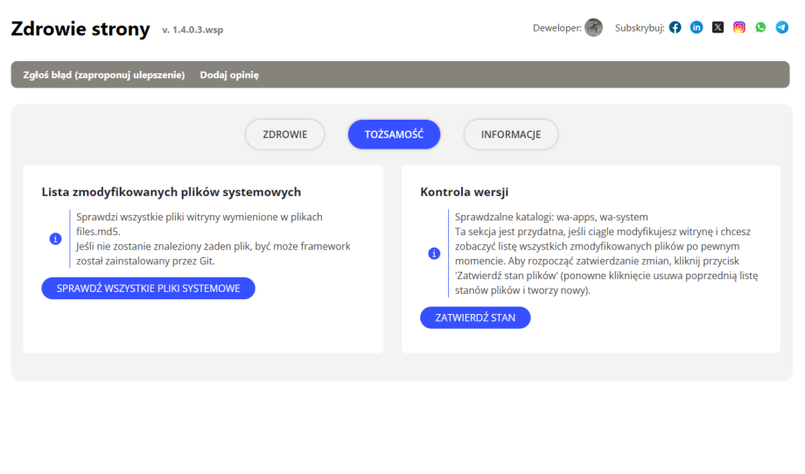This screenshot has height=474, width=805.
Task: Switch to the ZDROWIE tab
Action: 284,135
